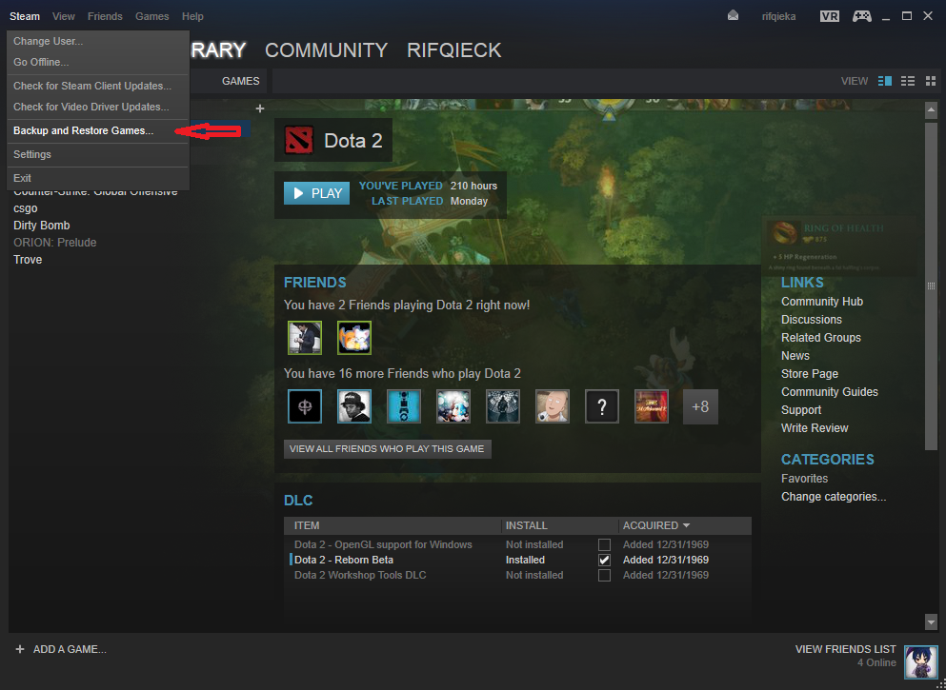Screen dimensions: 946x690
Task: Open the Help menu
Action: (x=192, y=16)
